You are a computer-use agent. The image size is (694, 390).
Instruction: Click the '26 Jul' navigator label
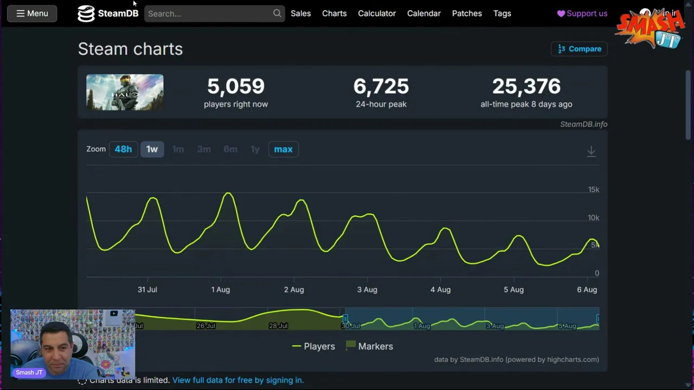pyautogui.click(x=206, y=326)
